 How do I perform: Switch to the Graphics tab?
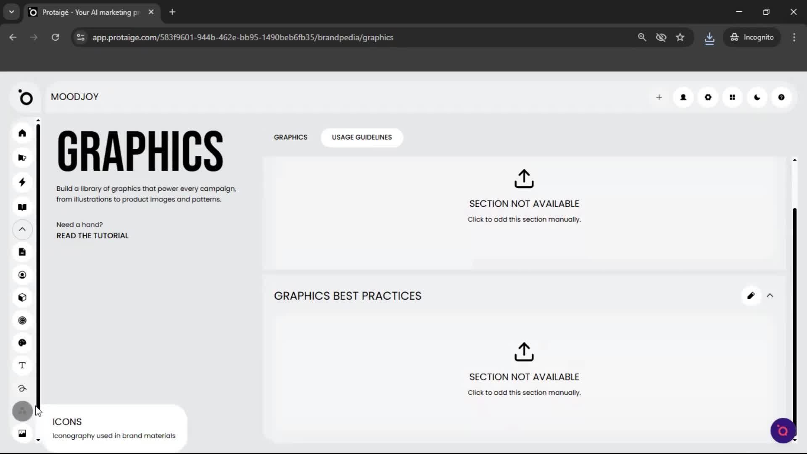[290, 137]
